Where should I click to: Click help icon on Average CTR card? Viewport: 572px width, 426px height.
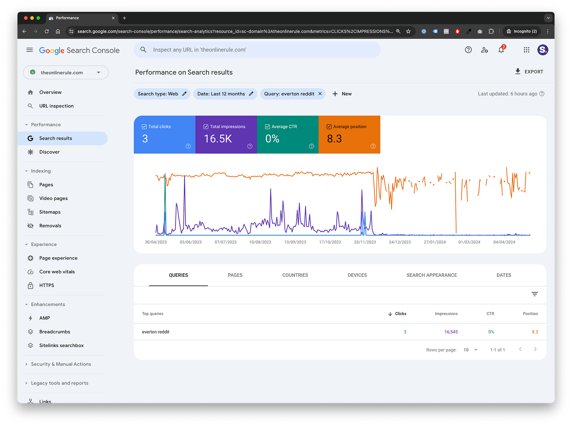[312, 146]
